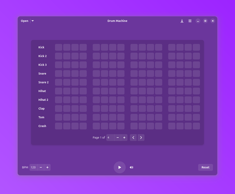Click the Kick track label

pos(41,48)
